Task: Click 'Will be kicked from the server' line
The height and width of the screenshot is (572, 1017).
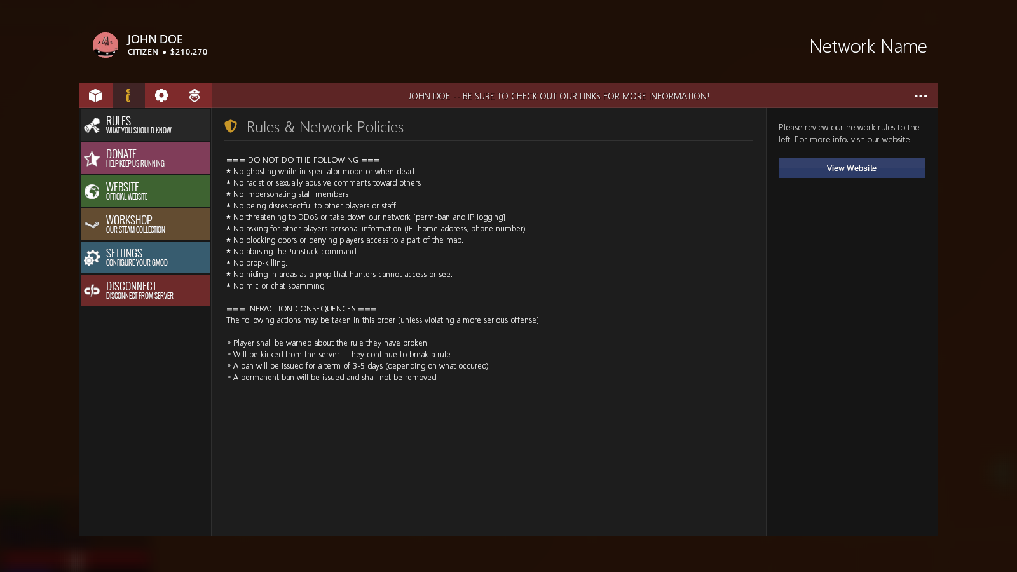Action: pos(339,355)
